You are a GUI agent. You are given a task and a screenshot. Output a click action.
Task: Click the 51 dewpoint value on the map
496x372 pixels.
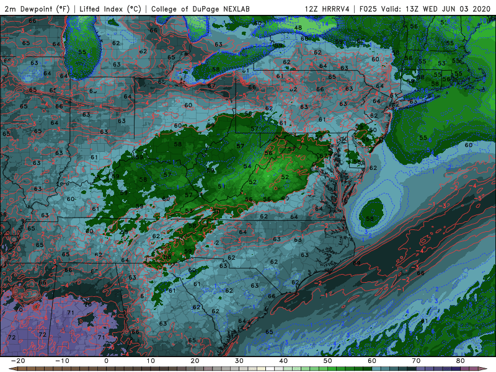coord(221,187)
